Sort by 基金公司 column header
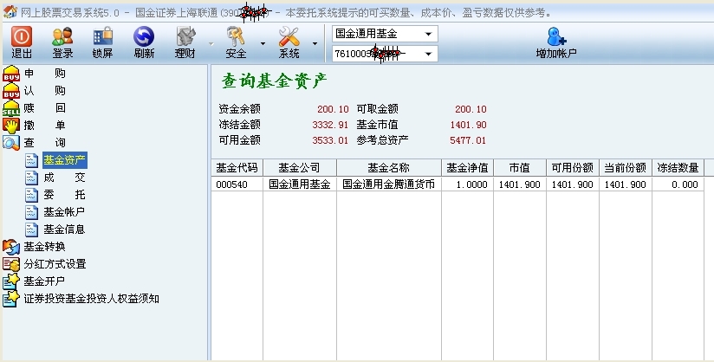This screenshot has height=362, width=714. [x=300, y=168]
